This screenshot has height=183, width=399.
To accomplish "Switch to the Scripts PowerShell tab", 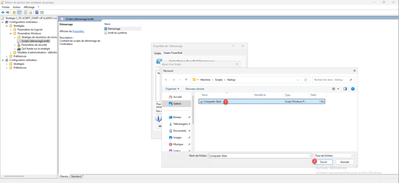I will pyautogui.click(x=173, y=53).
